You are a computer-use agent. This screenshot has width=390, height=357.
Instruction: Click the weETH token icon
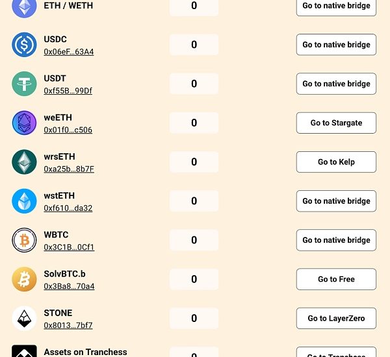(x=25, y=123)
